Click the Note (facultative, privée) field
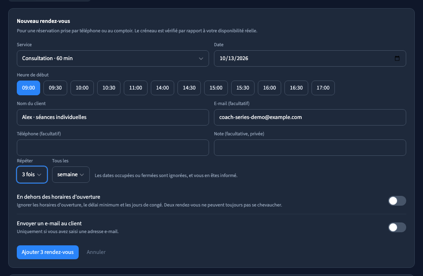 pyautogui.click(x=310, y=148)
